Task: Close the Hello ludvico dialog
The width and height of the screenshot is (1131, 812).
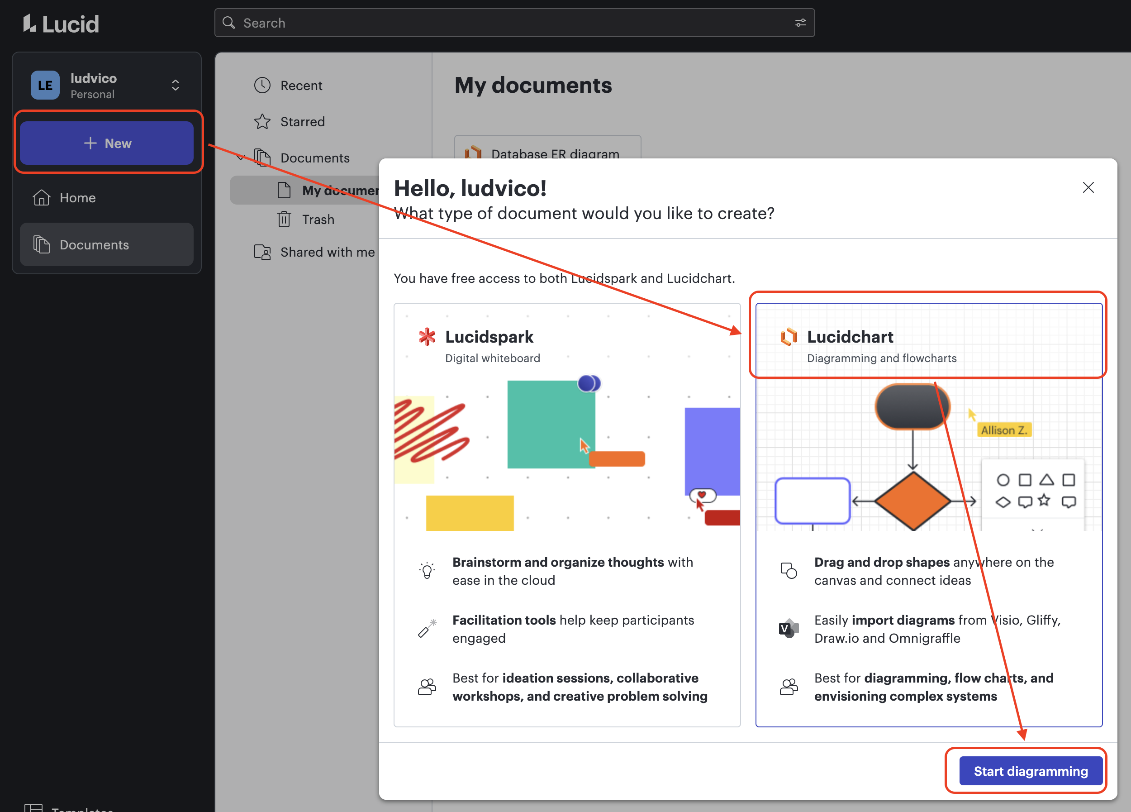Action: click(1088, 187)
